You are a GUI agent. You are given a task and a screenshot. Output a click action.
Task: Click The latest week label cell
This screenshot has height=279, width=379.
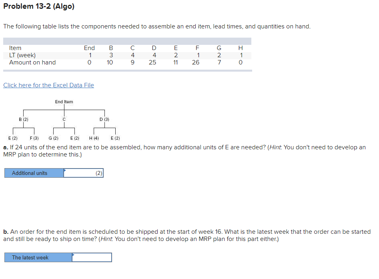[x=38, y=257]
